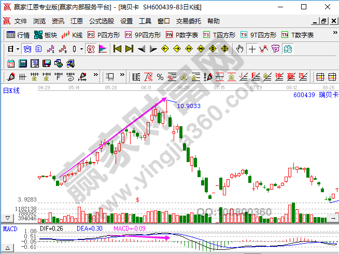Click the red 四 lines tool icon
Screen dimensions: 339x254
[x=303, y=77]
